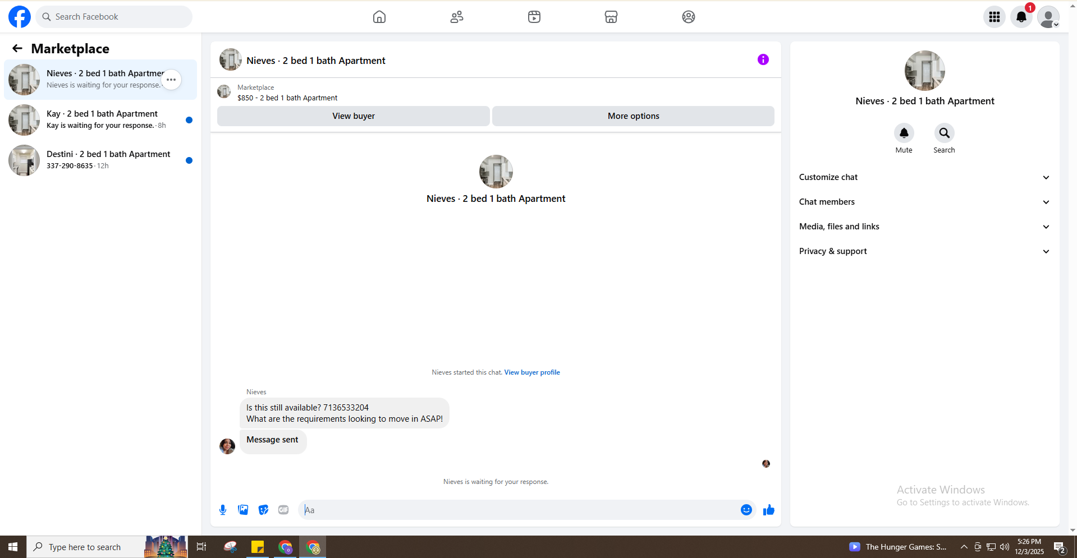
Task: Open the listing picture in the chat center
Action: point(496,172)
